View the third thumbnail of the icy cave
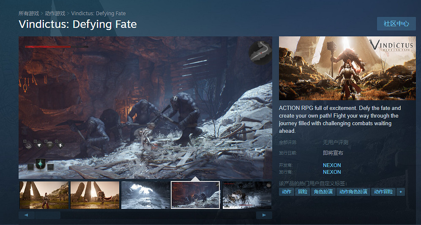421x225 pixels. coord(145,195)
